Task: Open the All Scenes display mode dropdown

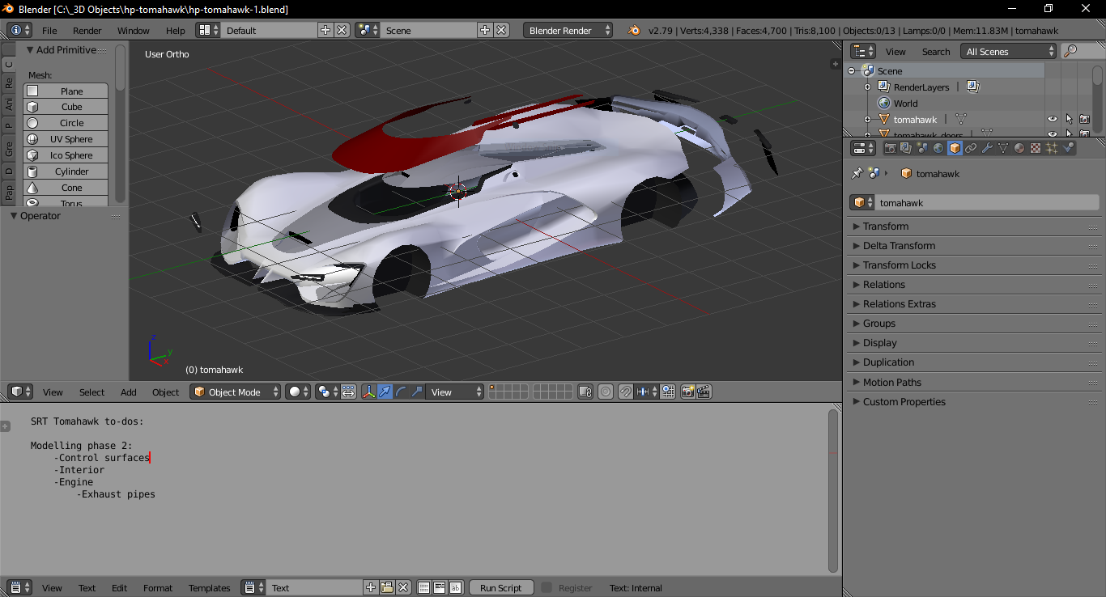Action: (x=1009, y=51)
